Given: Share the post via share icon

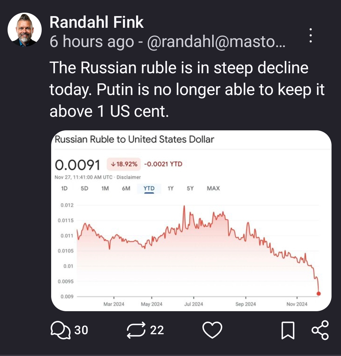Looking at the screenshot, I should click(x=320, y=330).
